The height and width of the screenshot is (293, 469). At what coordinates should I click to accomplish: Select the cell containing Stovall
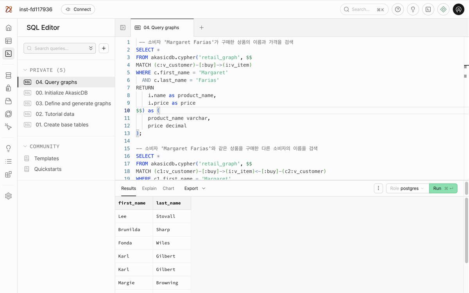click(172, 216)
